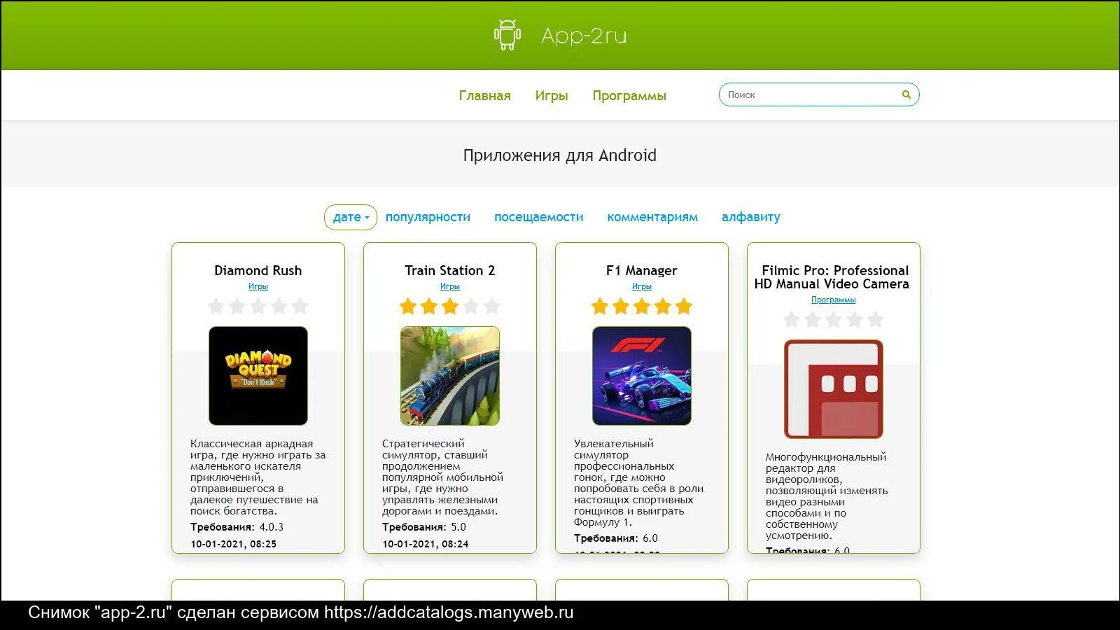Rate Filmic Pro five stars
Viewport: 1120px width, 630px height.
click(x=876, y=319)
